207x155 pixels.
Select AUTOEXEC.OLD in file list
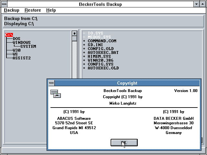pyautogui.click(x=103, y=68)
